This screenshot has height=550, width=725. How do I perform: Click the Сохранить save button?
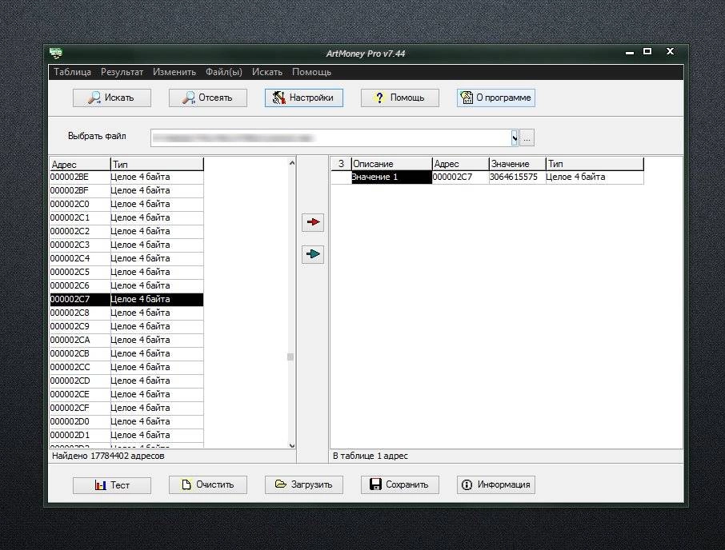coord(400,485)
